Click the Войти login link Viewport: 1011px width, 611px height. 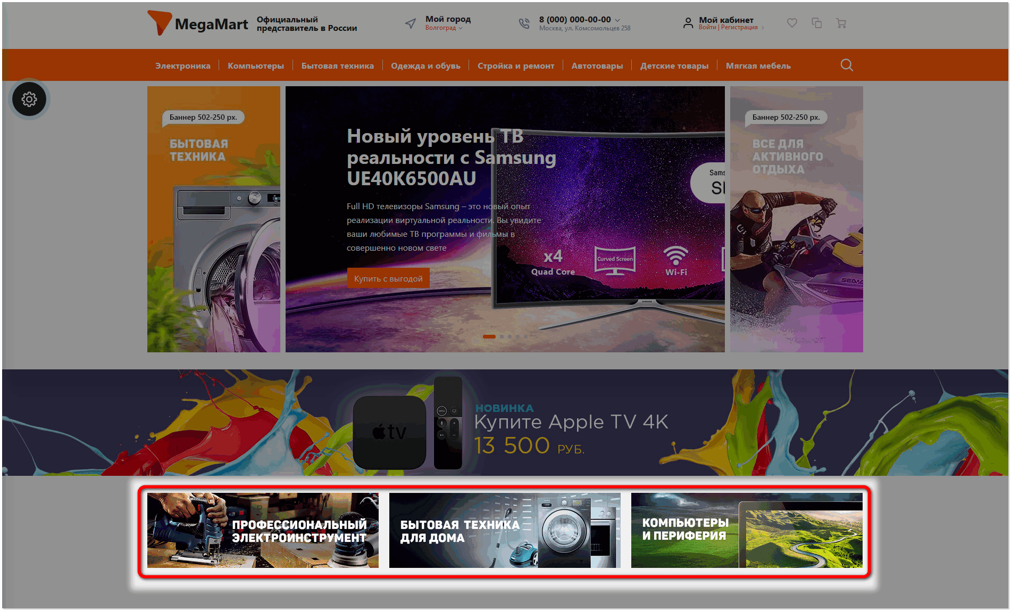[707, 27]
